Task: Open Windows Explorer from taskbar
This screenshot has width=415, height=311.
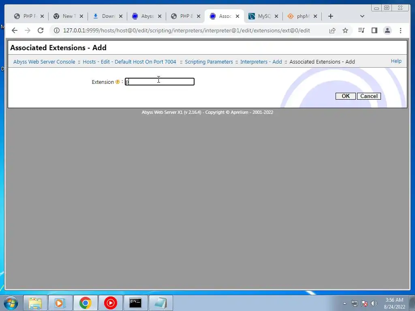Action: 35,303
